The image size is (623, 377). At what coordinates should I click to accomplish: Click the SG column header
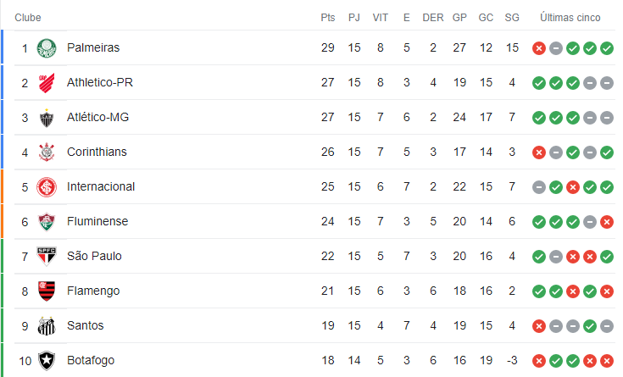point(512,18)
